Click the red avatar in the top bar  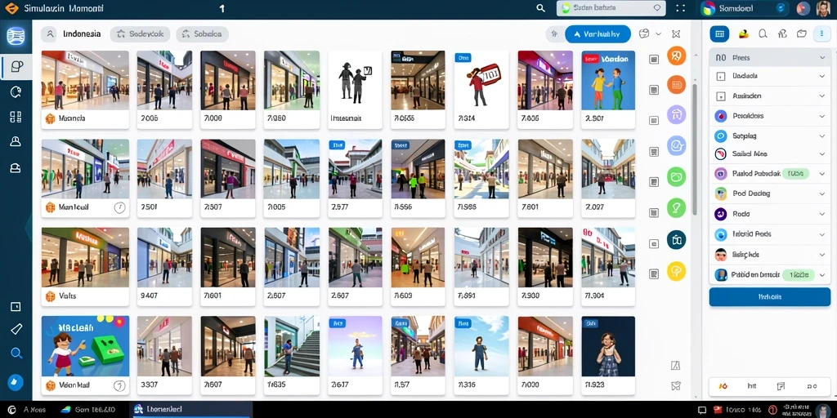click(x=803, y=8)
